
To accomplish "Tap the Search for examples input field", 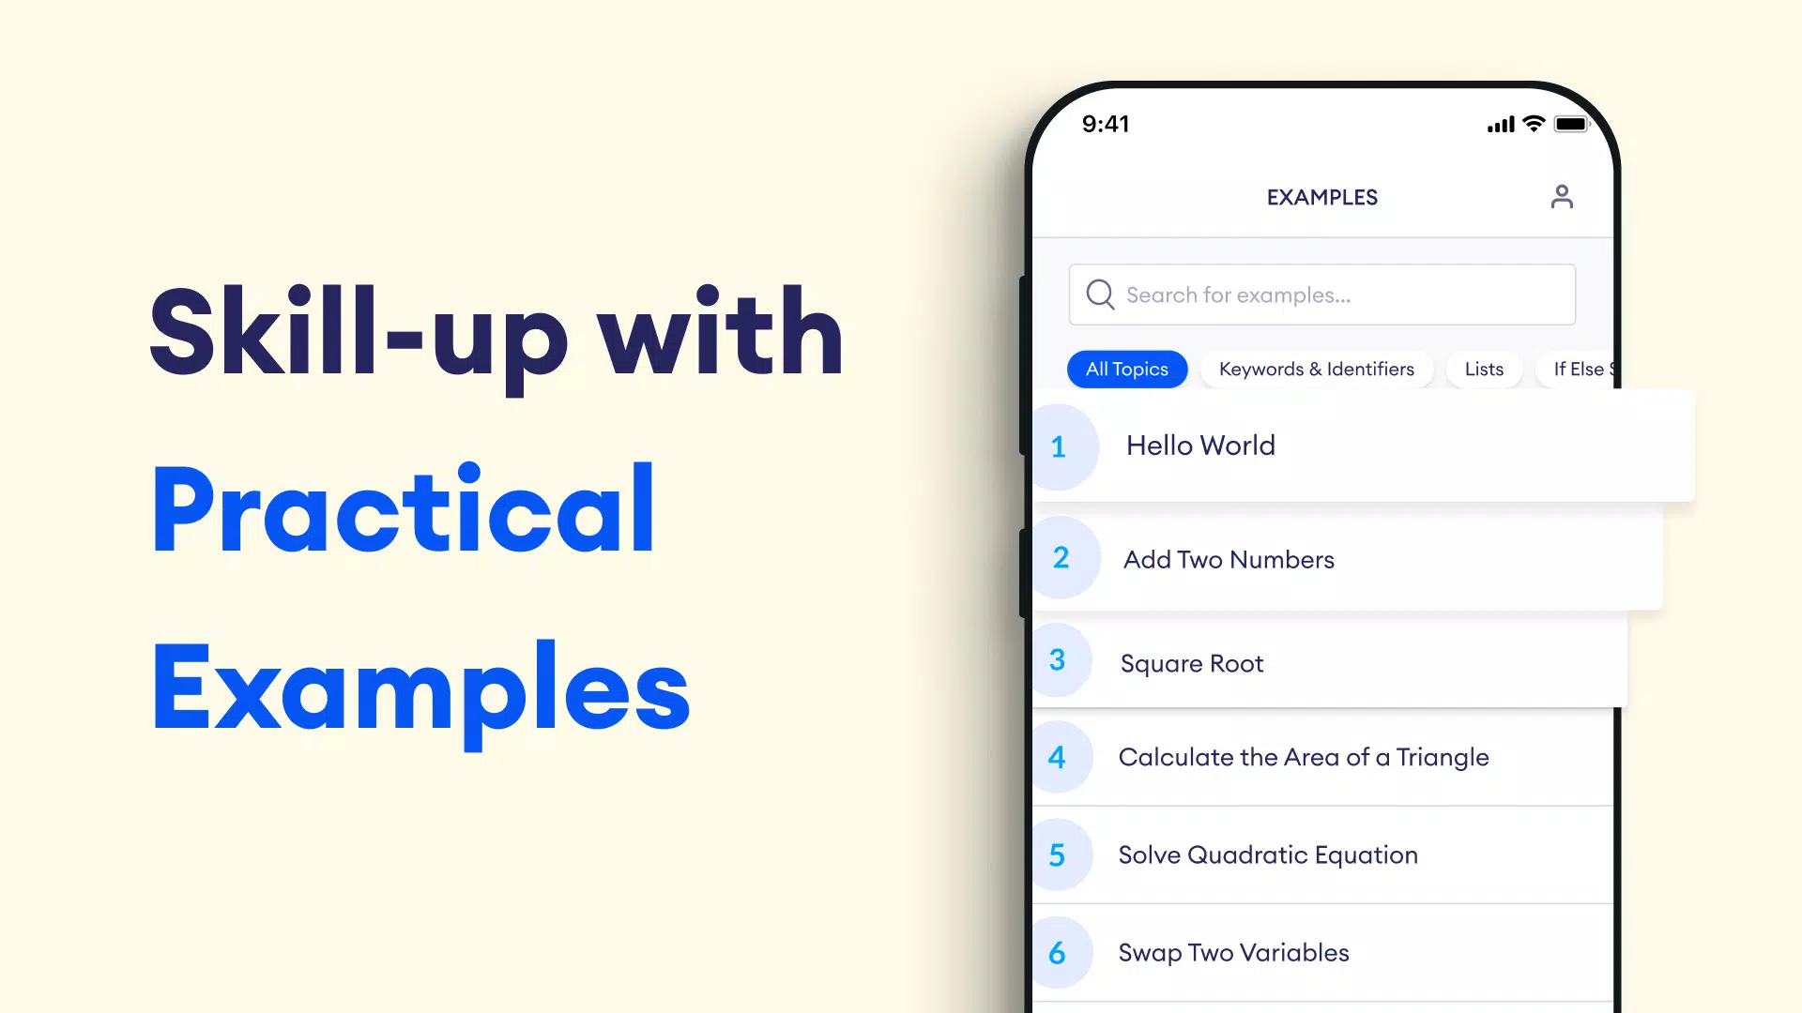I will 1321,295.
